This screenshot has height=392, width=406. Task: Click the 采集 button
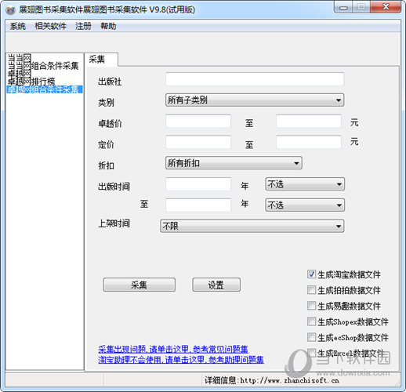[139, 285]
